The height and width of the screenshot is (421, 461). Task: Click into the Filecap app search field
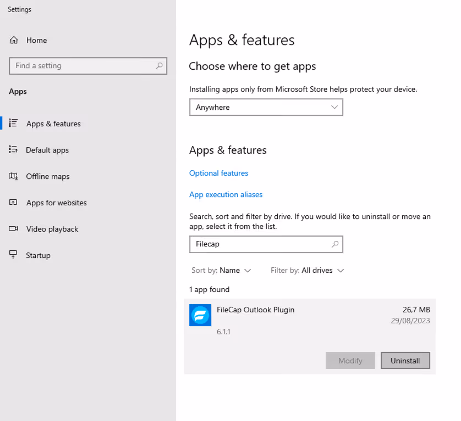(266, 244)
